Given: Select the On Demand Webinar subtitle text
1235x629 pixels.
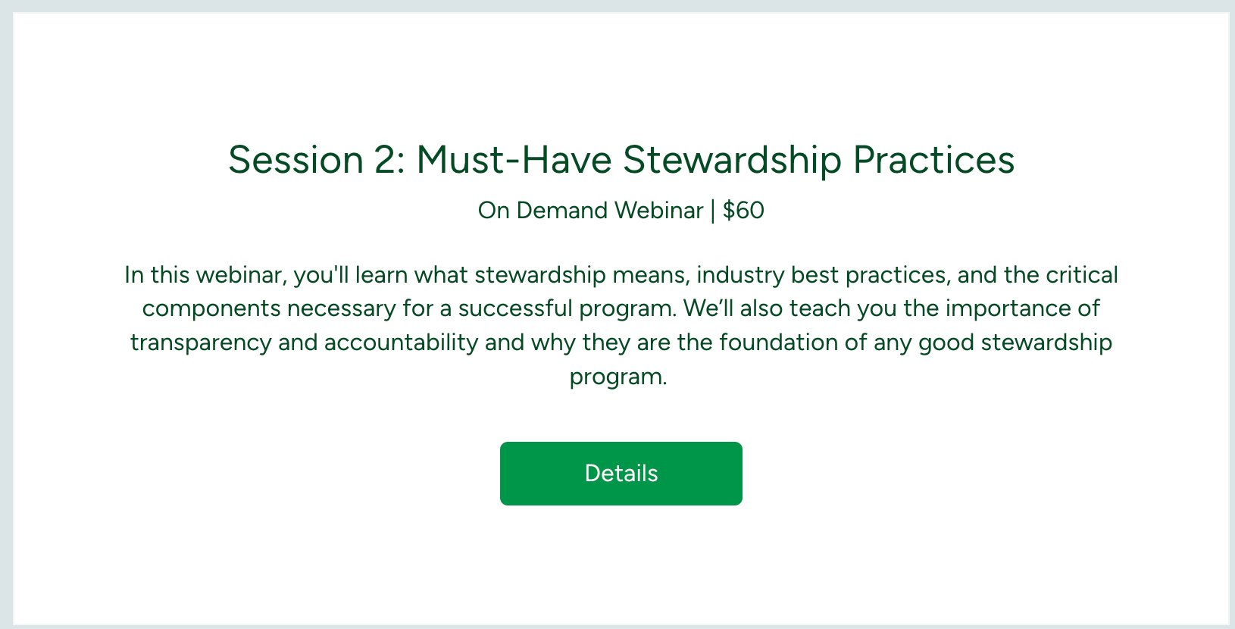Looking at the screenshot, I should (x=590, y=210).
